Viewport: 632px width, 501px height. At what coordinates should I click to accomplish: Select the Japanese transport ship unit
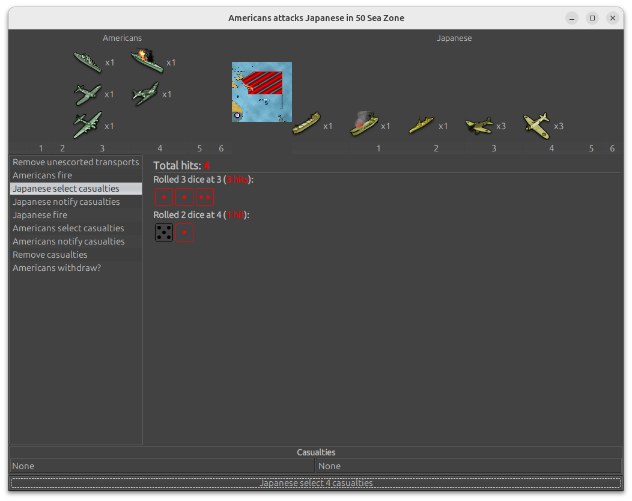[306, 124]
